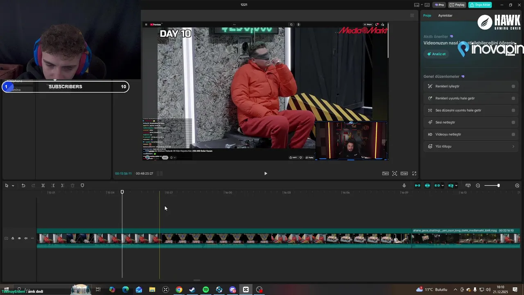Click the preview focus frame icon
The width and height of the screenshot is (524, 295).
click(x=395, y=173)
